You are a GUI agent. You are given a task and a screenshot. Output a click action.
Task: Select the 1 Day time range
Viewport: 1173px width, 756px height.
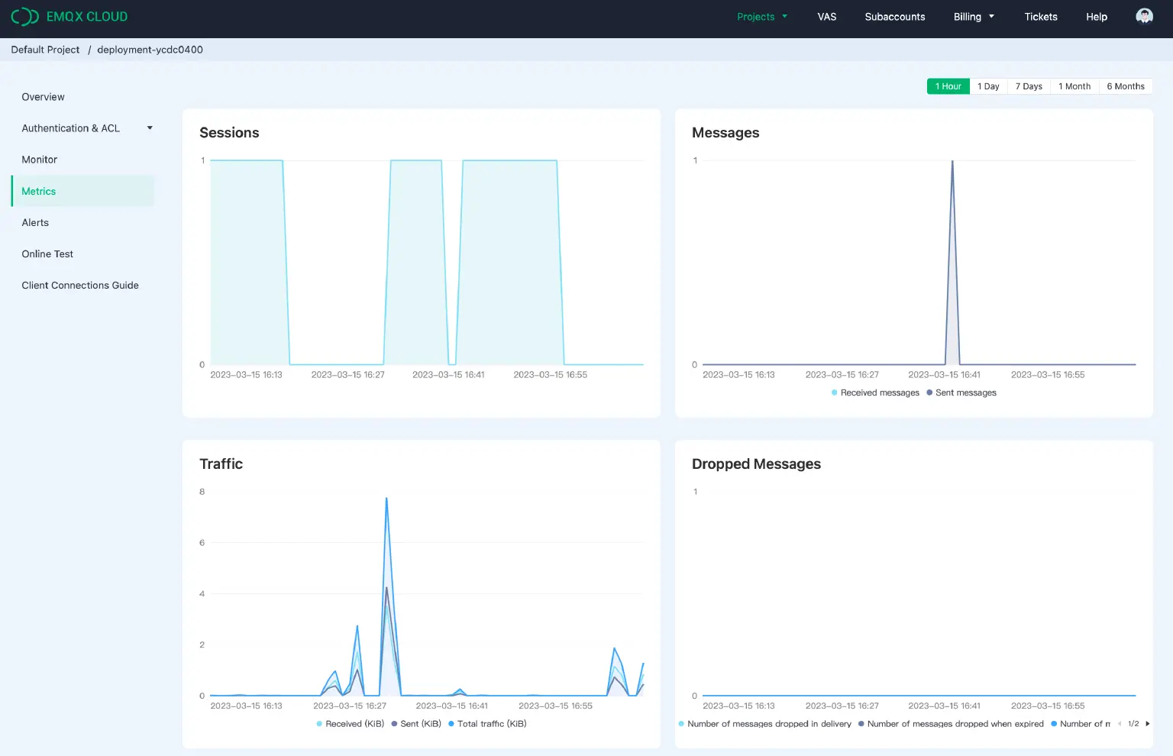pyautogui.click(x=988, y=86)
